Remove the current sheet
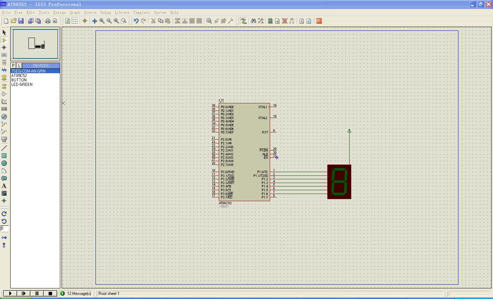 coord(285,21)
